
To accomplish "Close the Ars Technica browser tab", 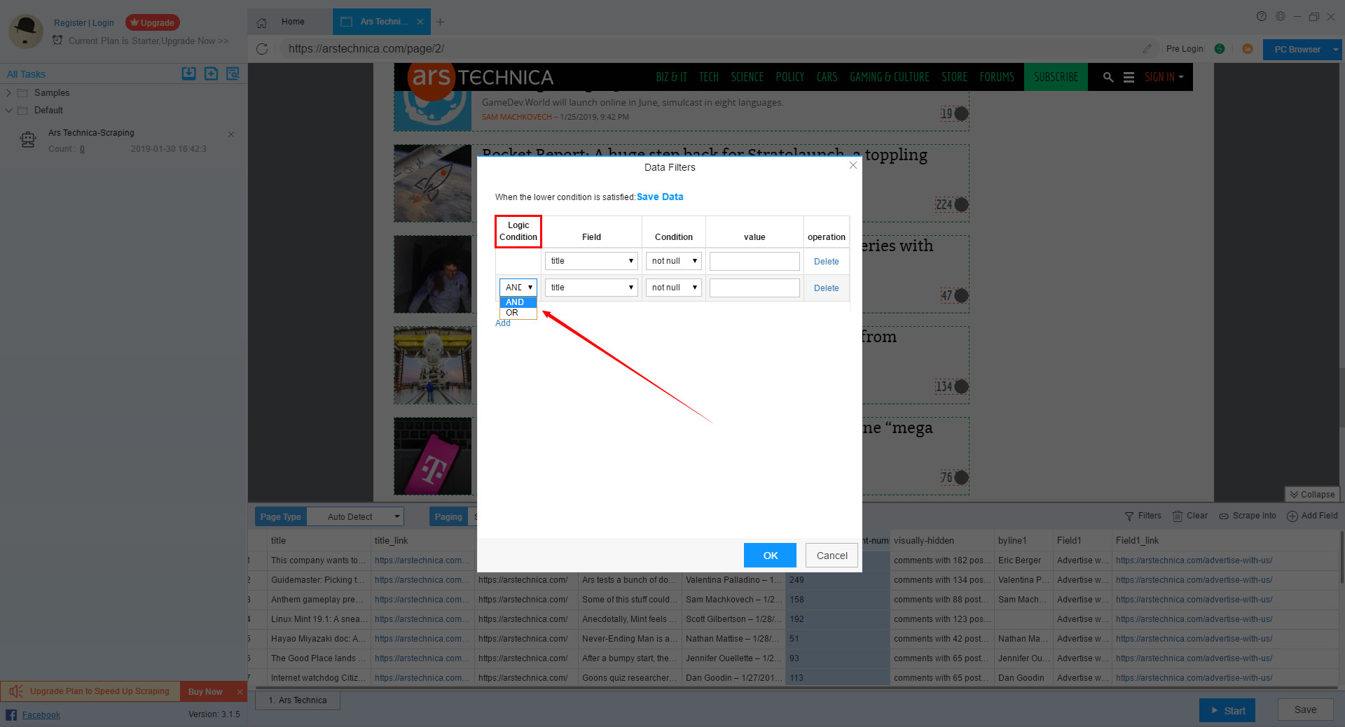I will (420, 22).
